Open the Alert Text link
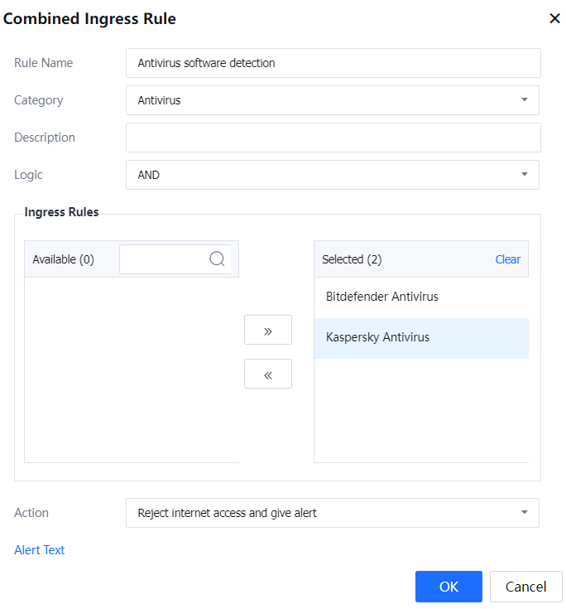Screen dimensions: 566x609 point(40,550)
